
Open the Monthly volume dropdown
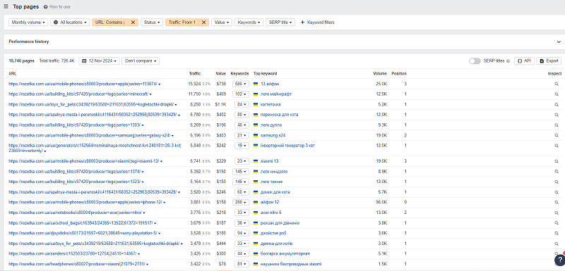tap(28, 23)
